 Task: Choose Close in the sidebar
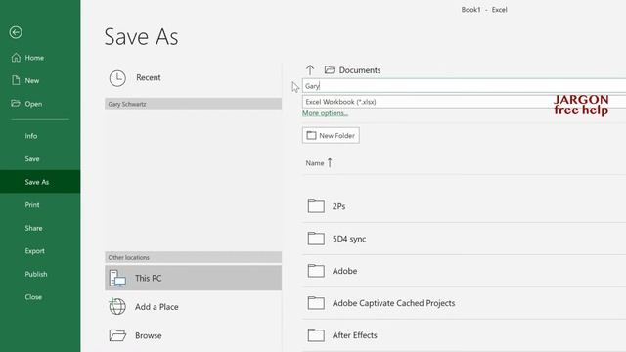[33, 297]
